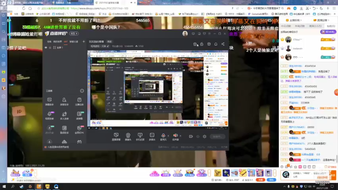The height and width of the screenshot is (190, 338).
Task: Open the 弹幕助手 danmaku helper tool
Action: coord(49,101)
